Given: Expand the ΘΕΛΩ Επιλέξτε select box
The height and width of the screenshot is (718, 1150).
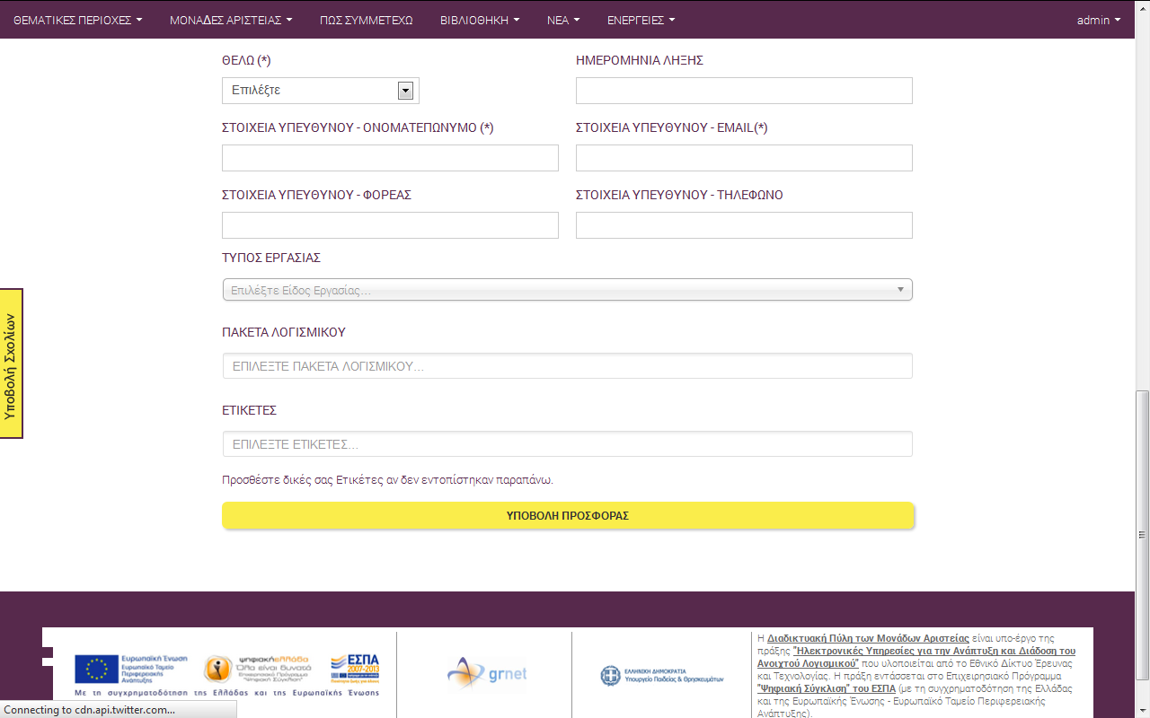Looking at the screenshot, I should click(x=321, y=91).
